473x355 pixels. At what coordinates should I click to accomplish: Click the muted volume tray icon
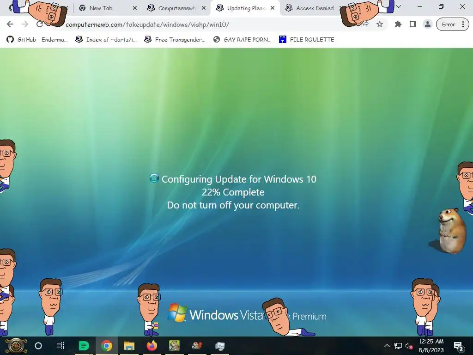tap(409, 346)
